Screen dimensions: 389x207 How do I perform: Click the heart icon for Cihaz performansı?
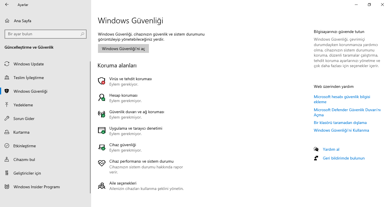click(102, 163)
